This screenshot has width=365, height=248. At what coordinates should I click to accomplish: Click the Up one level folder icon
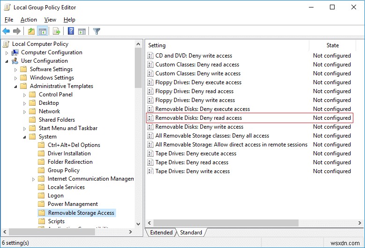[31, 31]
